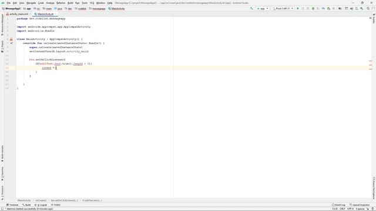Click the Make Project hammer icon
376x211 pixels.
coord(251,8)
